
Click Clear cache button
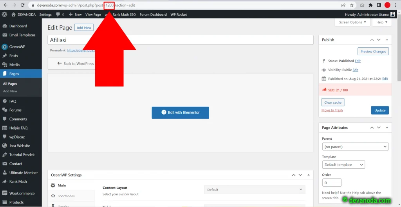[x=333, y=102]
